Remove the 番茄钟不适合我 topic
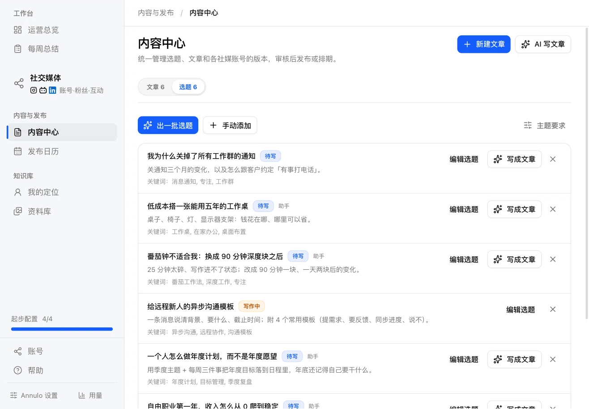This screenshot has width=589, height=409. pyautogui.click(x=553, y=259)
